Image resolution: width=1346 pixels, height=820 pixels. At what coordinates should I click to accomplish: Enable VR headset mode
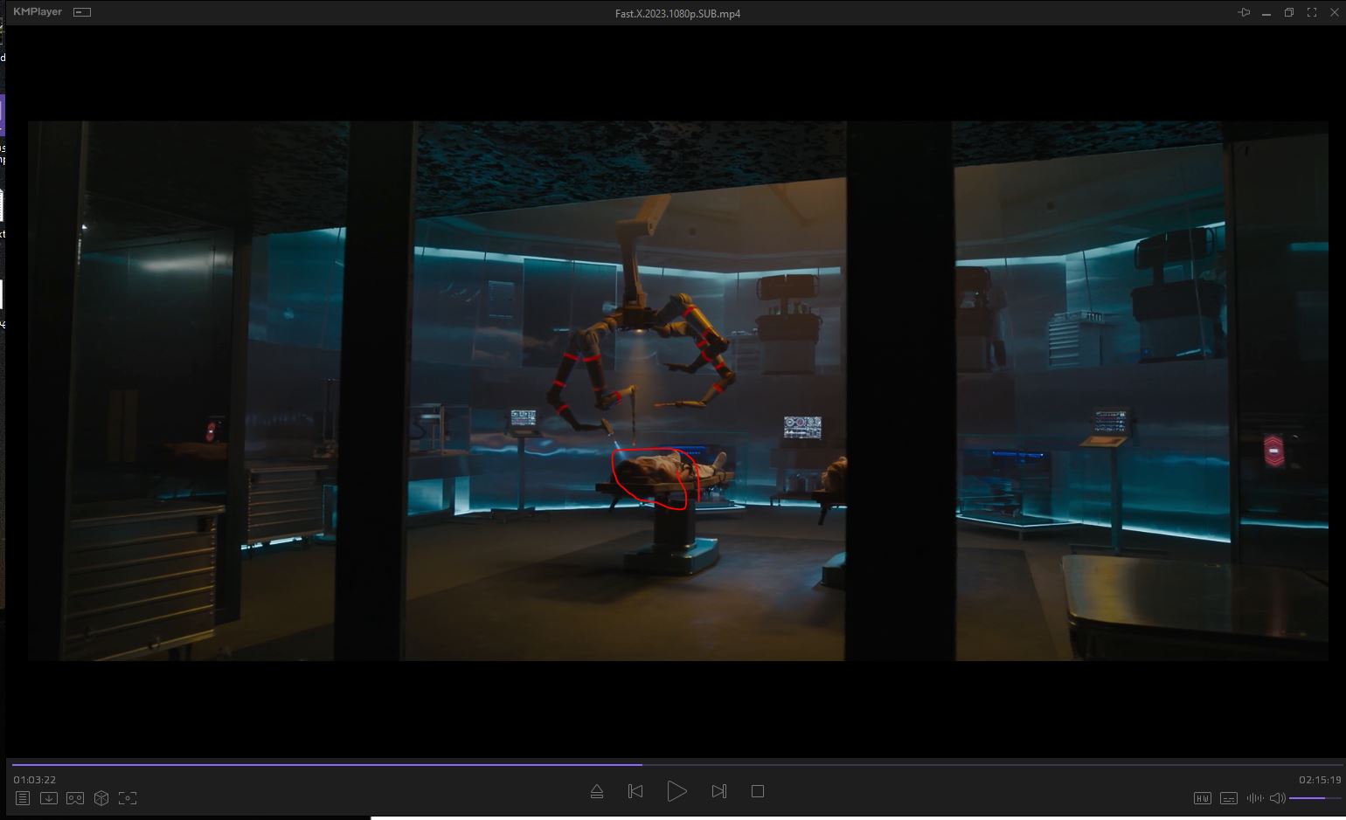pyautogui.click(x=75, y=798)
